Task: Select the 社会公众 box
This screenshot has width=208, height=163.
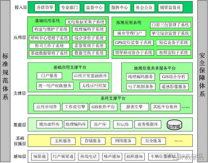Action: coord(144,8)
